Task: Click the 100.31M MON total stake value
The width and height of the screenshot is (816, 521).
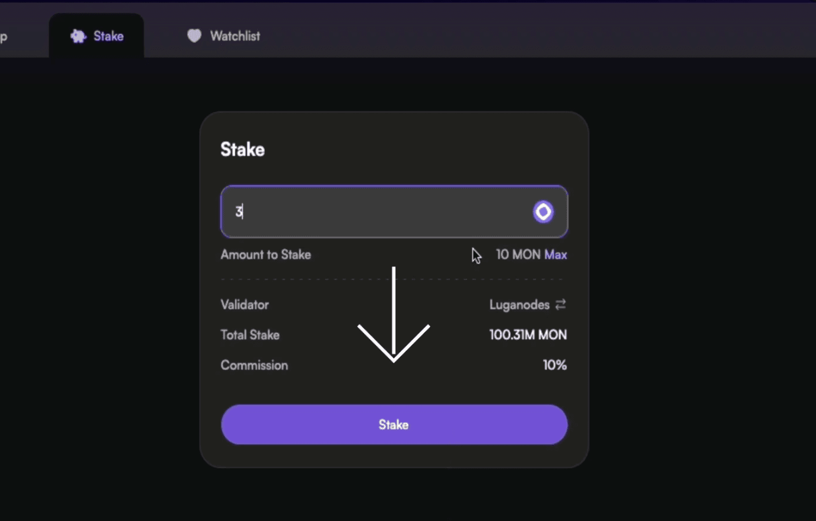Action: tap(528, 335)
